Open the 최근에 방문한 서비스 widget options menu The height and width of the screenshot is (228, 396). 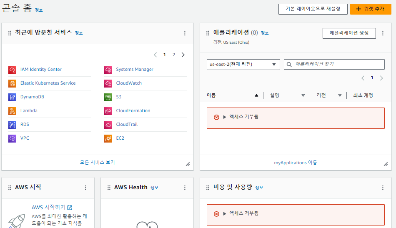tap(185, 33)
